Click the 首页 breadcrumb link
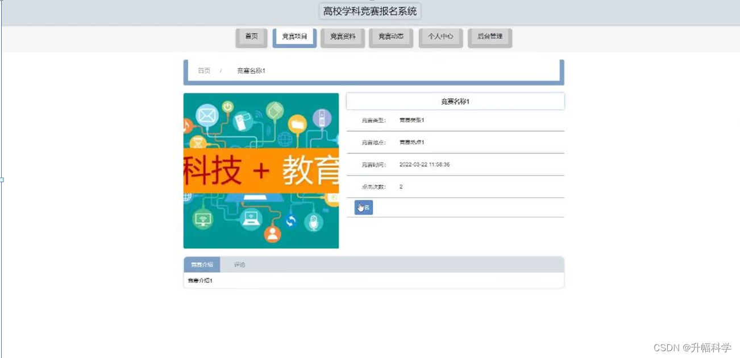 pos(203,70)
